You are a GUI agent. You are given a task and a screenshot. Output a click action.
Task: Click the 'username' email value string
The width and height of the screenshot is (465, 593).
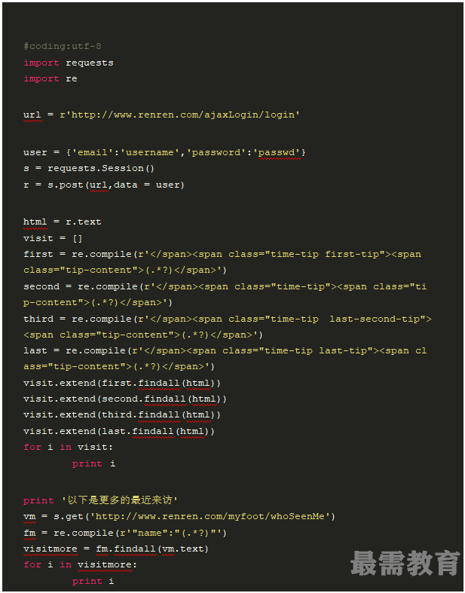(x=150, y=152)
